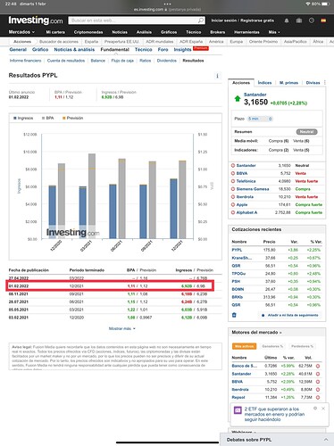334x446 pixels.
Task: Open the Noticias menu
Action: click(x=120, y=32)
